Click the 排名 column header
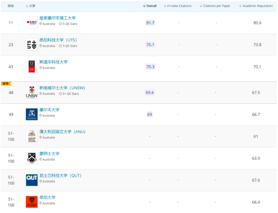 coord(11,6)
